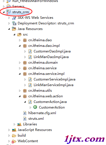
Task: Click the JAX-WS Web Services icon
Action: pyautogui.click(x=14, y=18)
